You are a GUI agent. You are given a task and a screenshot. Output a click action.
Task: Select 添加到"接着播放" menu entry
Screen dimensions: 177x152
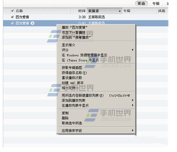pos(96,38)
